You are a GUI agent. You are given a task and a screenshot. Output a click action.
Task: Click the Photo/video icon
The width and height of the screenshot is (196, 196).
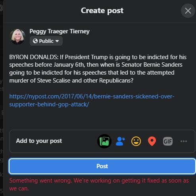click(x=104, y=141)
